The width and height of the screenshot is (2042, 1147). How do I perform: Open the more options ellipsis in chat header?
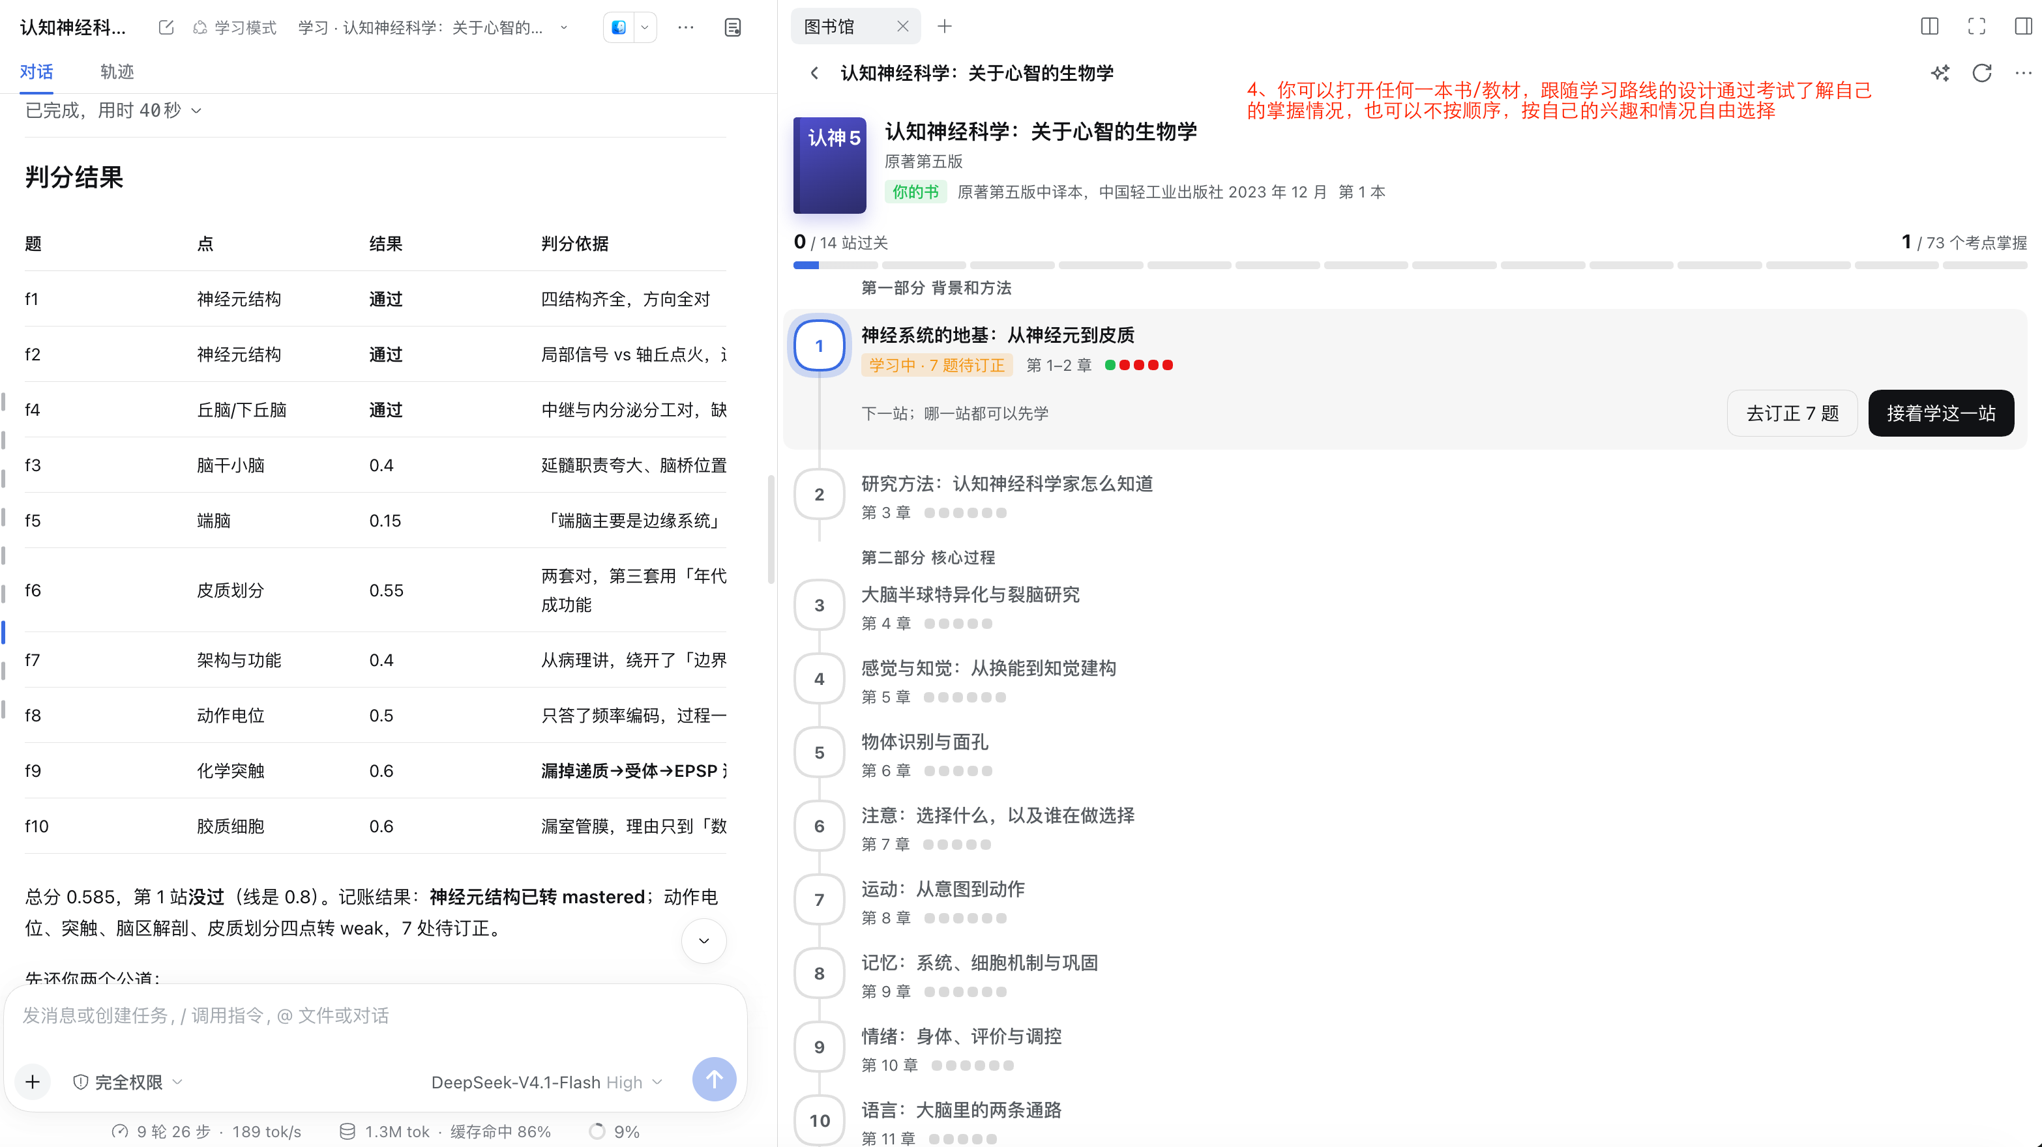pos(686,28)
